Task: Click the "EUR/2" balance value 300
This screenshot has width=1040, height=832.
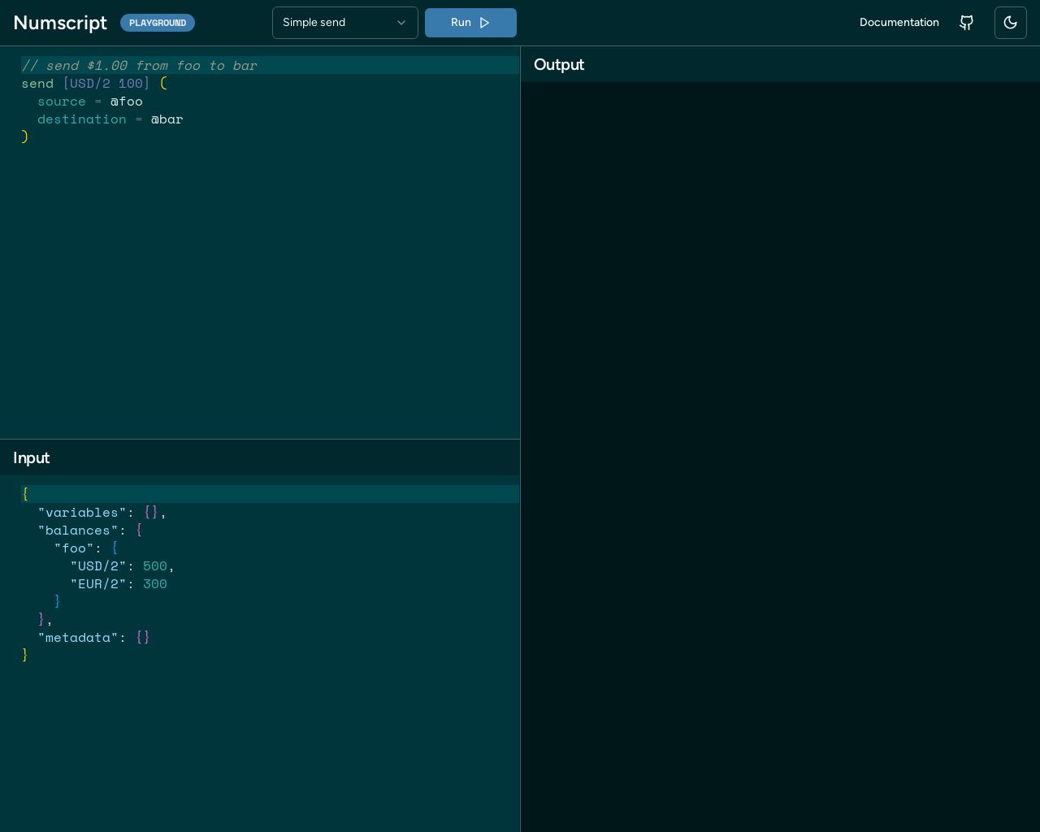Action: click(x=155, y=583)
